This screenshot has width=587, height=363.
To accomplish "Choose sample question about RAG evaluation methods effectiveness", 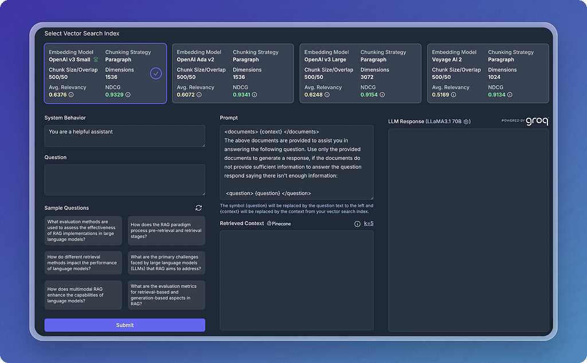I will (83, 230).
